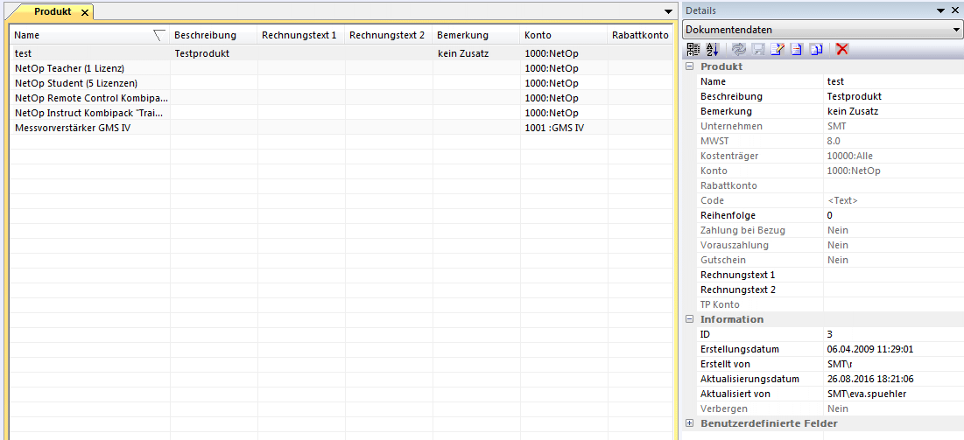Delete record with the red X icon
Screen dimensions: 964x440
coord(842,50)
